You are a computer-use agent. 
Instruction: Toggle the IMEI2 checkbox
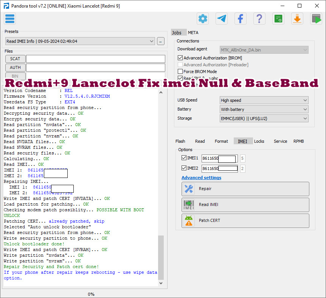pos(184,168)
